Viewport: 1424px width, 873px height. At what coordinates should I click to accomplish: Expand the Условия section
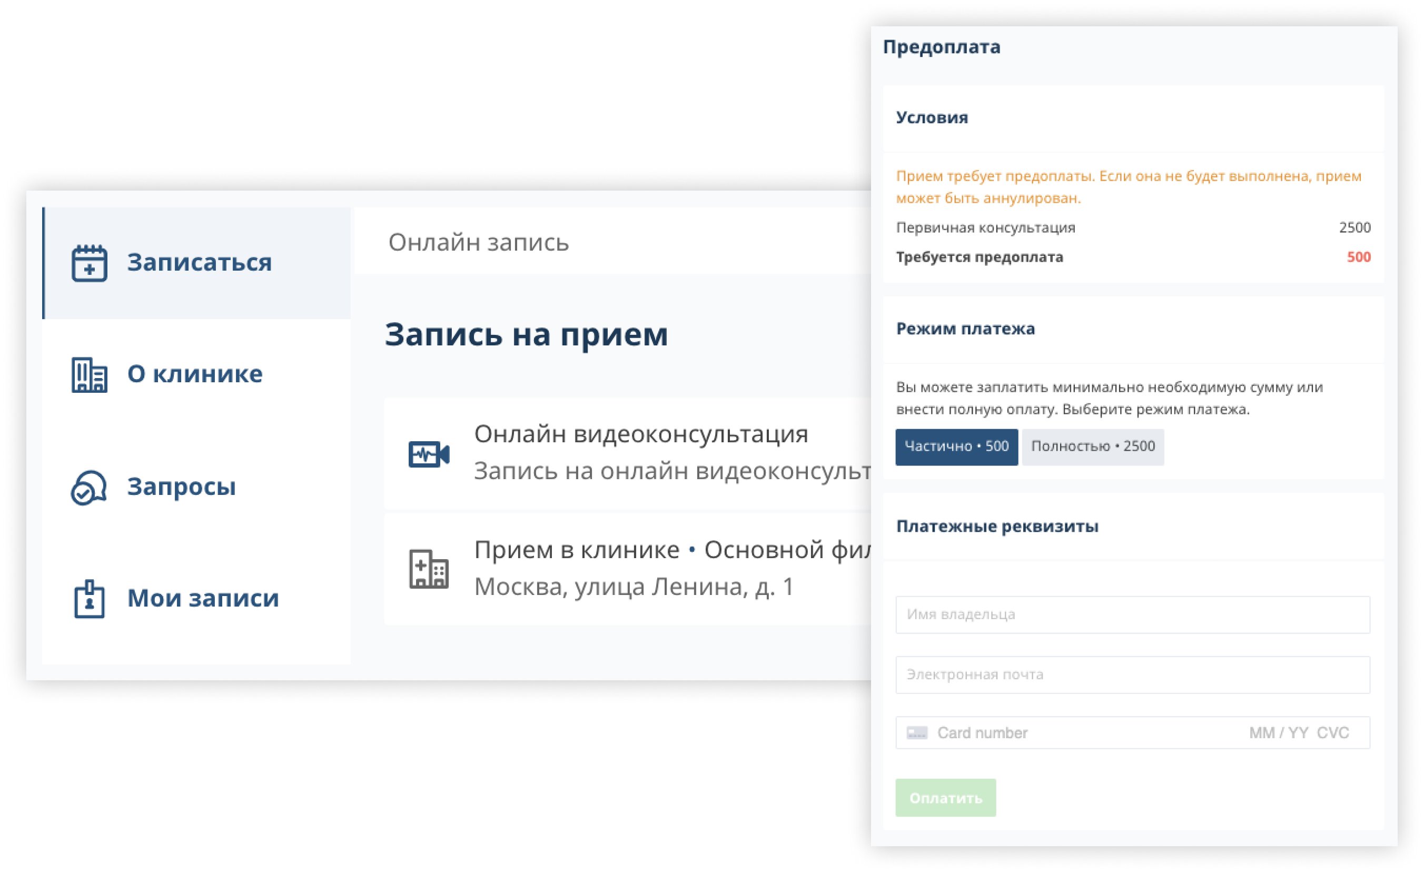[x=931, y=117]
